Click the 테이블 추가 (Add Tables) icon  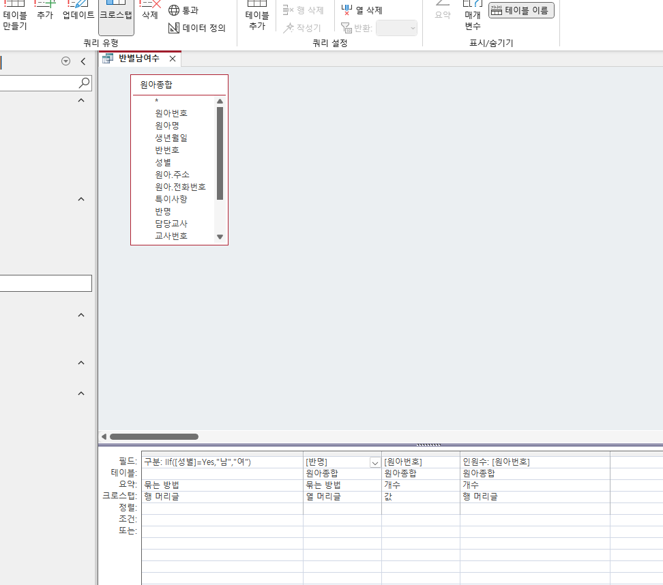[256, 16]
